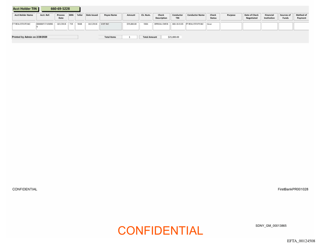The width and height of the screenshot is (321, 248).
Task: Click the Payee Name column header
Action: [x=110, y=15]
